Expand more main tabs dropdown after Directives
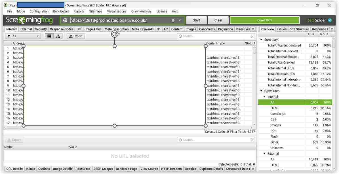339x174 pixels. click(x=253, y=29)
